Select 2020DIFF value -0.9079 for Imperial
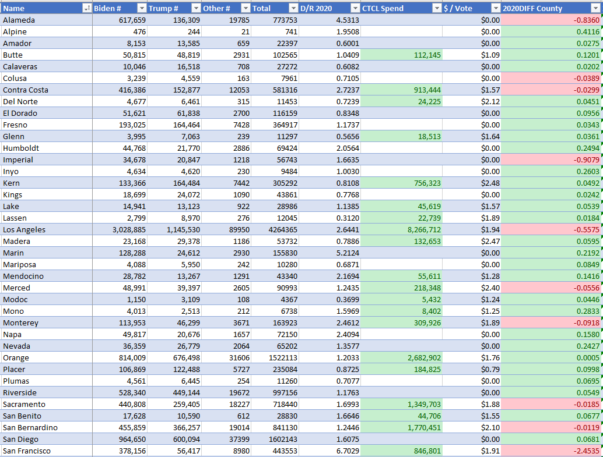 pos(551,160)
